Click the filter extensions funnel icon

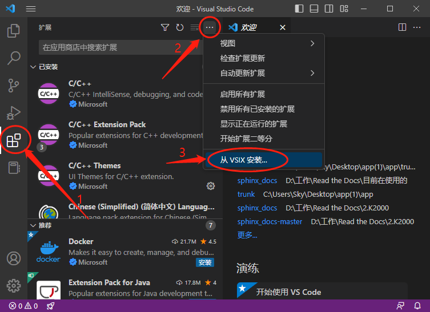point(165,27)
